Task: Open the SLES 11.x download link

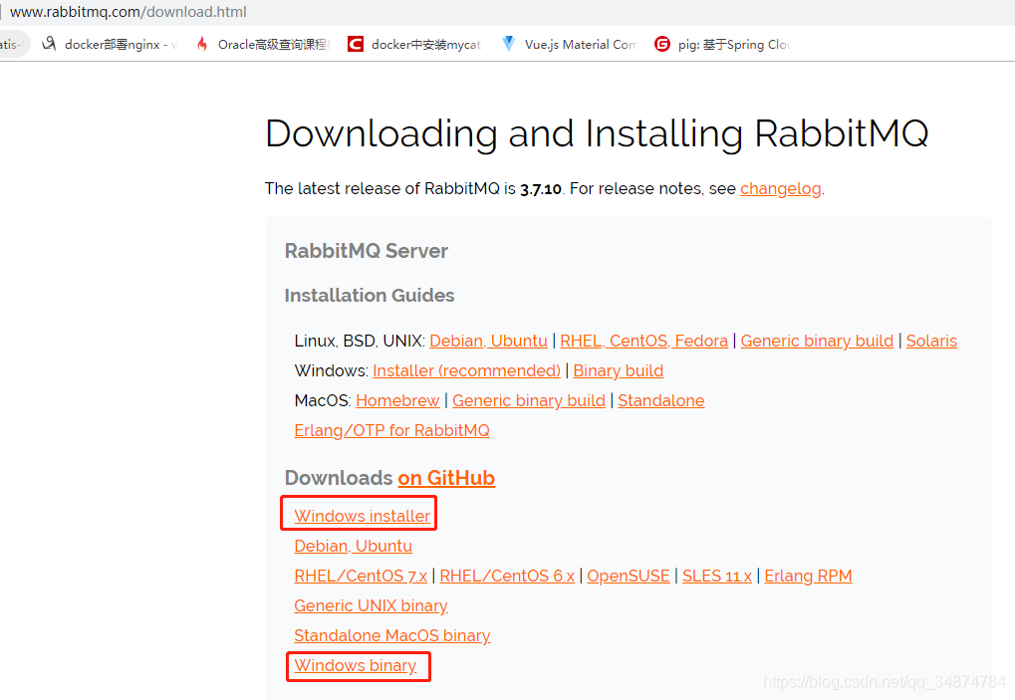Action: (716, 576)
